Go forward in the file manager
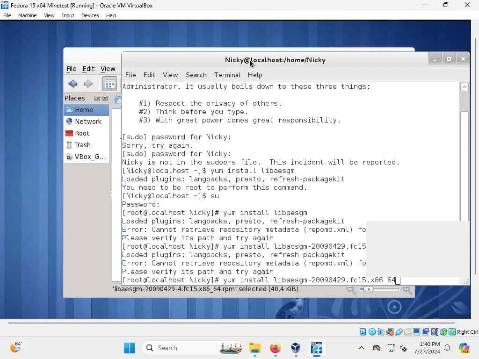The image size is (479, 359). click(x=88, y=84)
